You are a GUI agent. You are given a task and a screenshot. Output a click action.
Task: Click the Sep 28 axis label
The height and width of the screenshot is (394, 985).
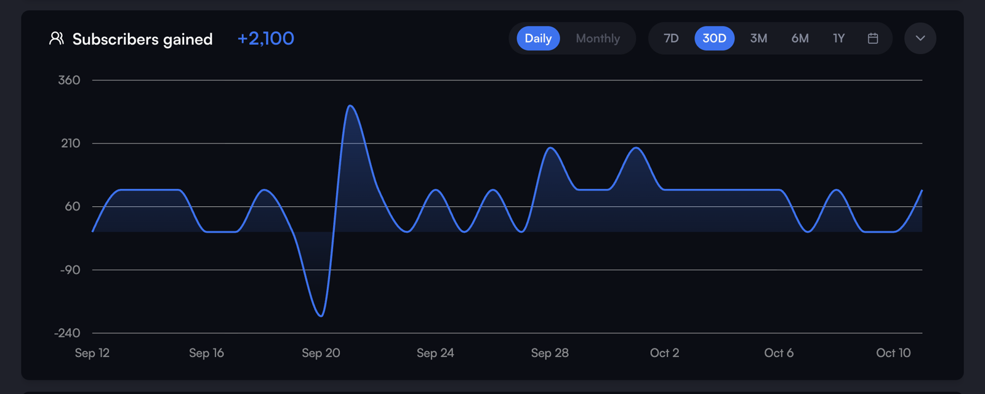pos(550,353)
